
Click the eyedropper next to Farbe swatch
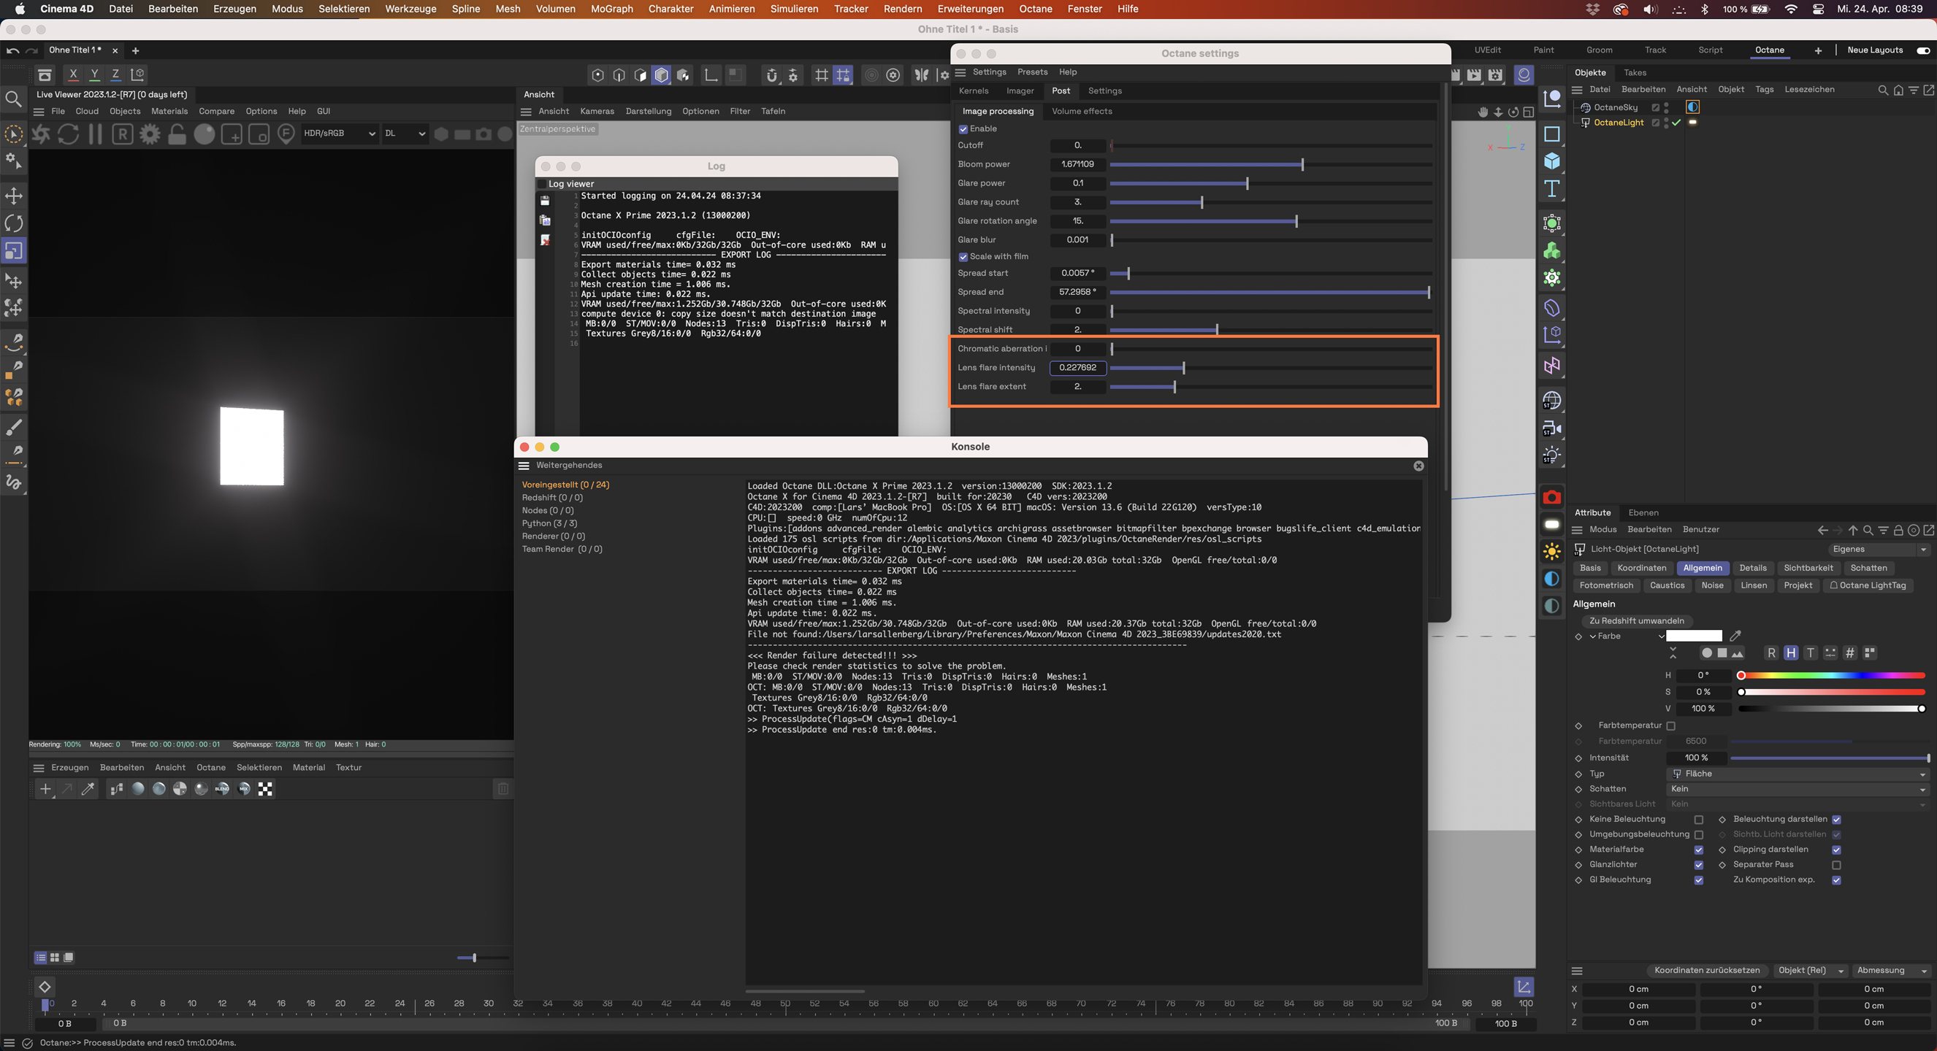point(1735,636)
